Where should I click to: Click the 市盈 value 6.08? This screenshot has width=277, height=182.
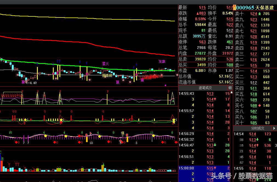click(x=199, y=71)
